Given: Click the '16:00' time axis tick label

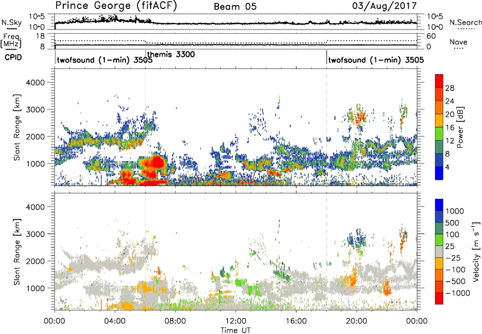Looking at the screenshot, I should [296, 321].
